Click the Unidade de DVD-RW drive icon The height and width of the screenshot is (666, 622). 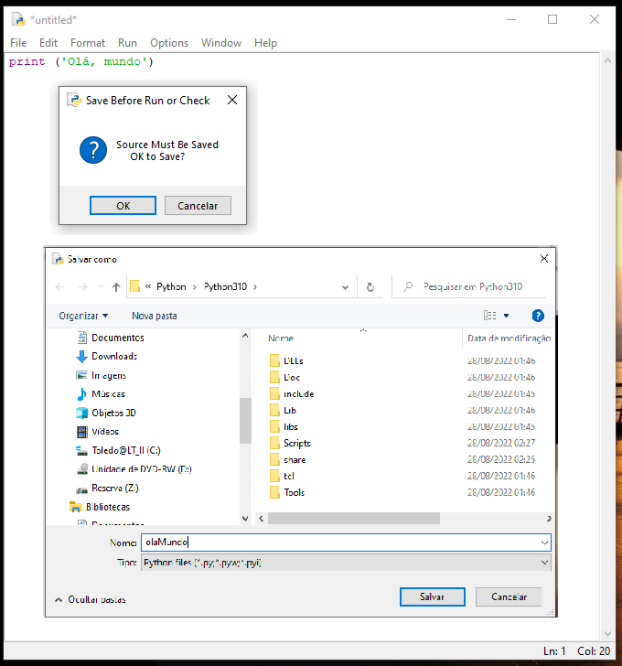pos(82,468)
